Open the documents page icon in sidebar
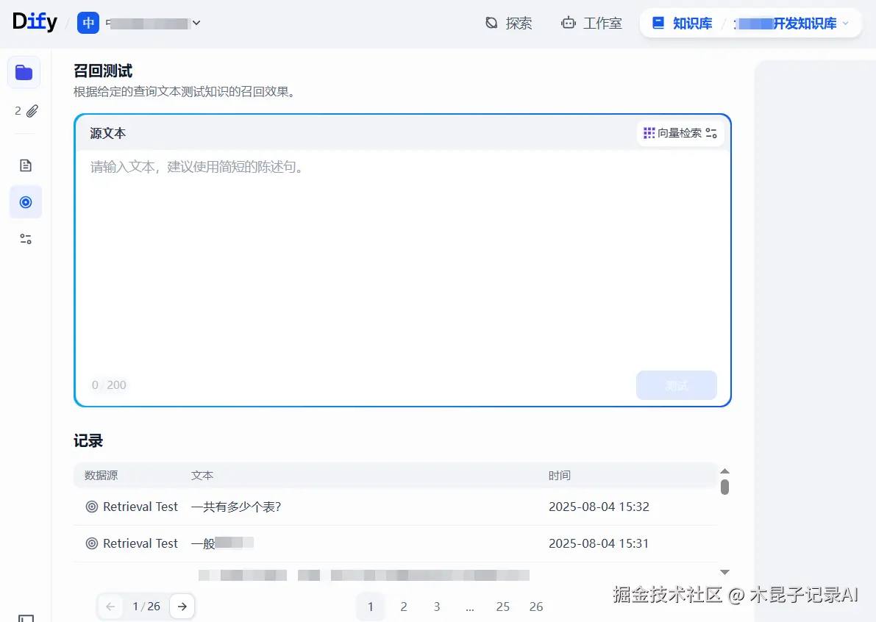The height and width of the screenshot is (622, 876). coord(25,165)
